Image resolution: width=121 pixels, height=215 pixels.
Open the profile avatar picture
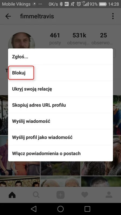tap(22, 41)
